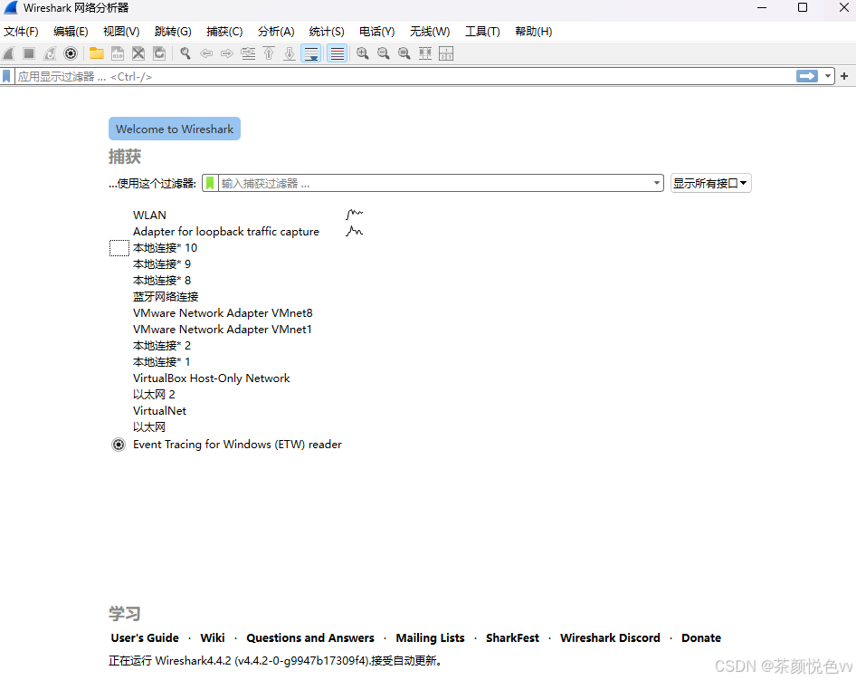
Task: Open the 工具(T) menu
Action: pyautogui.click(x=482, y=32)
